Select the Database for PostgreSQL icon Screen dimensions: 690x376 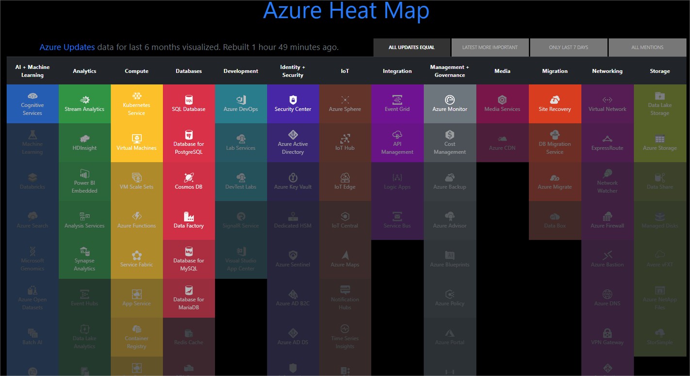(x=189, y=135)
